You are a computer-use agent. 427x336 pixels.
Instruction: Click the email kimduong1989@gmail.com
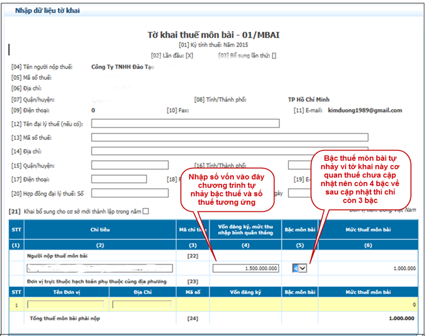pos(364,110)
